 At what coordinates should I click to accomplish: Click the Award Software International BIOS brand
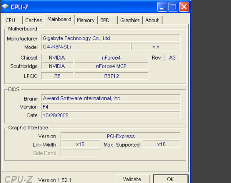point(111,98)
